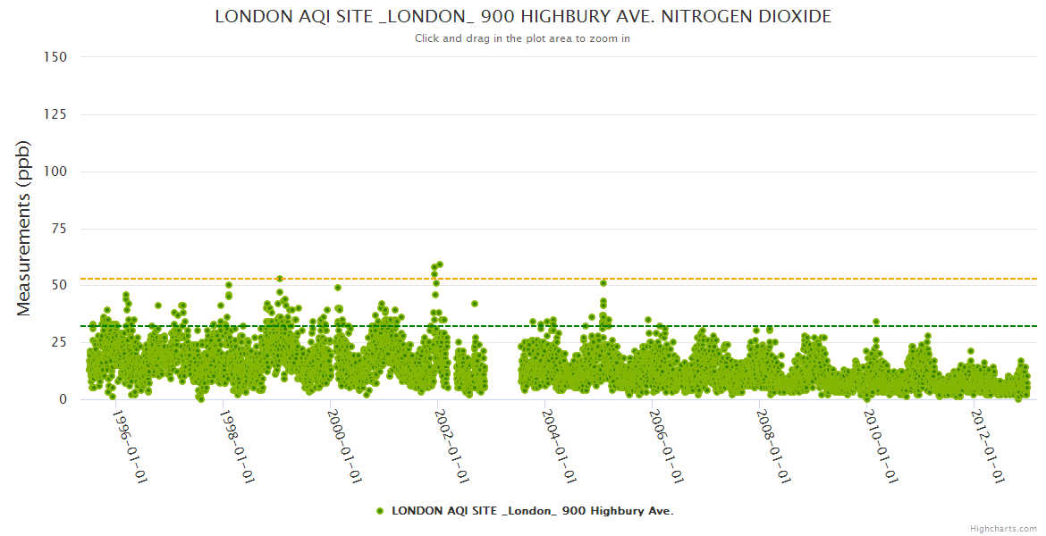Click the isolated data point in late 2002
Image resolution: width=1046 pixels, height=536 pixels.
click(x=475, y=304)
